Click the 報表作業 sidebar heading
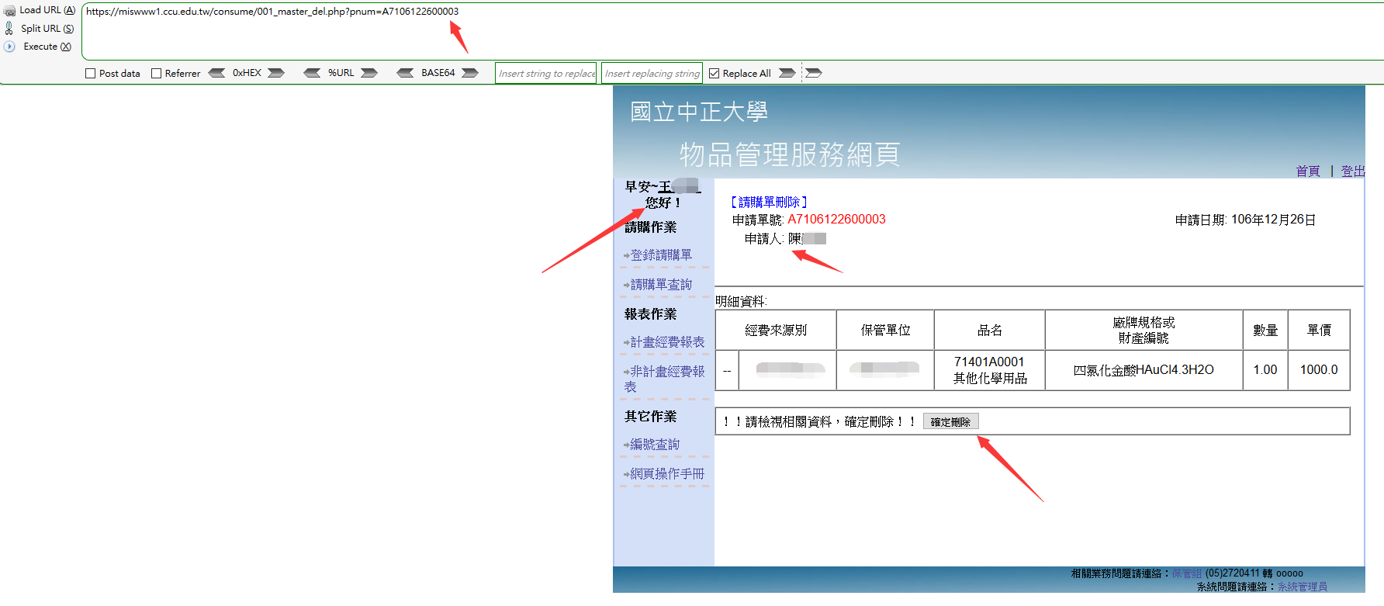Screen dimensions: 1384x606 651,314
